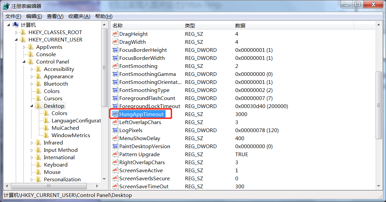Click the Accessibility folder icon
The image size is (386, 202).
click(x=39, y=69)
